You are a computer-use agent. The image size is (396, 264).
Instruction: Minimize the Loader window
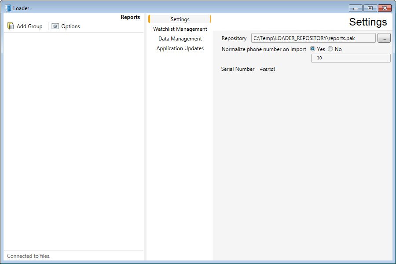click(356, 8)
